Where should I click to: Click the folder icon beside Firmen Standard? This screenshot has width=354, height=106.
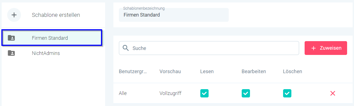pyautogui.click(x=11, y=38)
